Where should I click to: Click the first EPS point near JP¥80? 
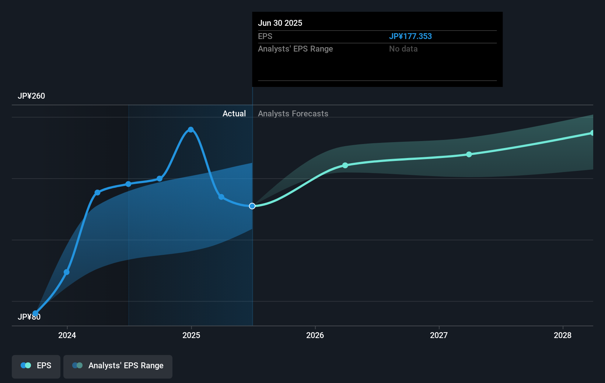click(x=35, y=314)
